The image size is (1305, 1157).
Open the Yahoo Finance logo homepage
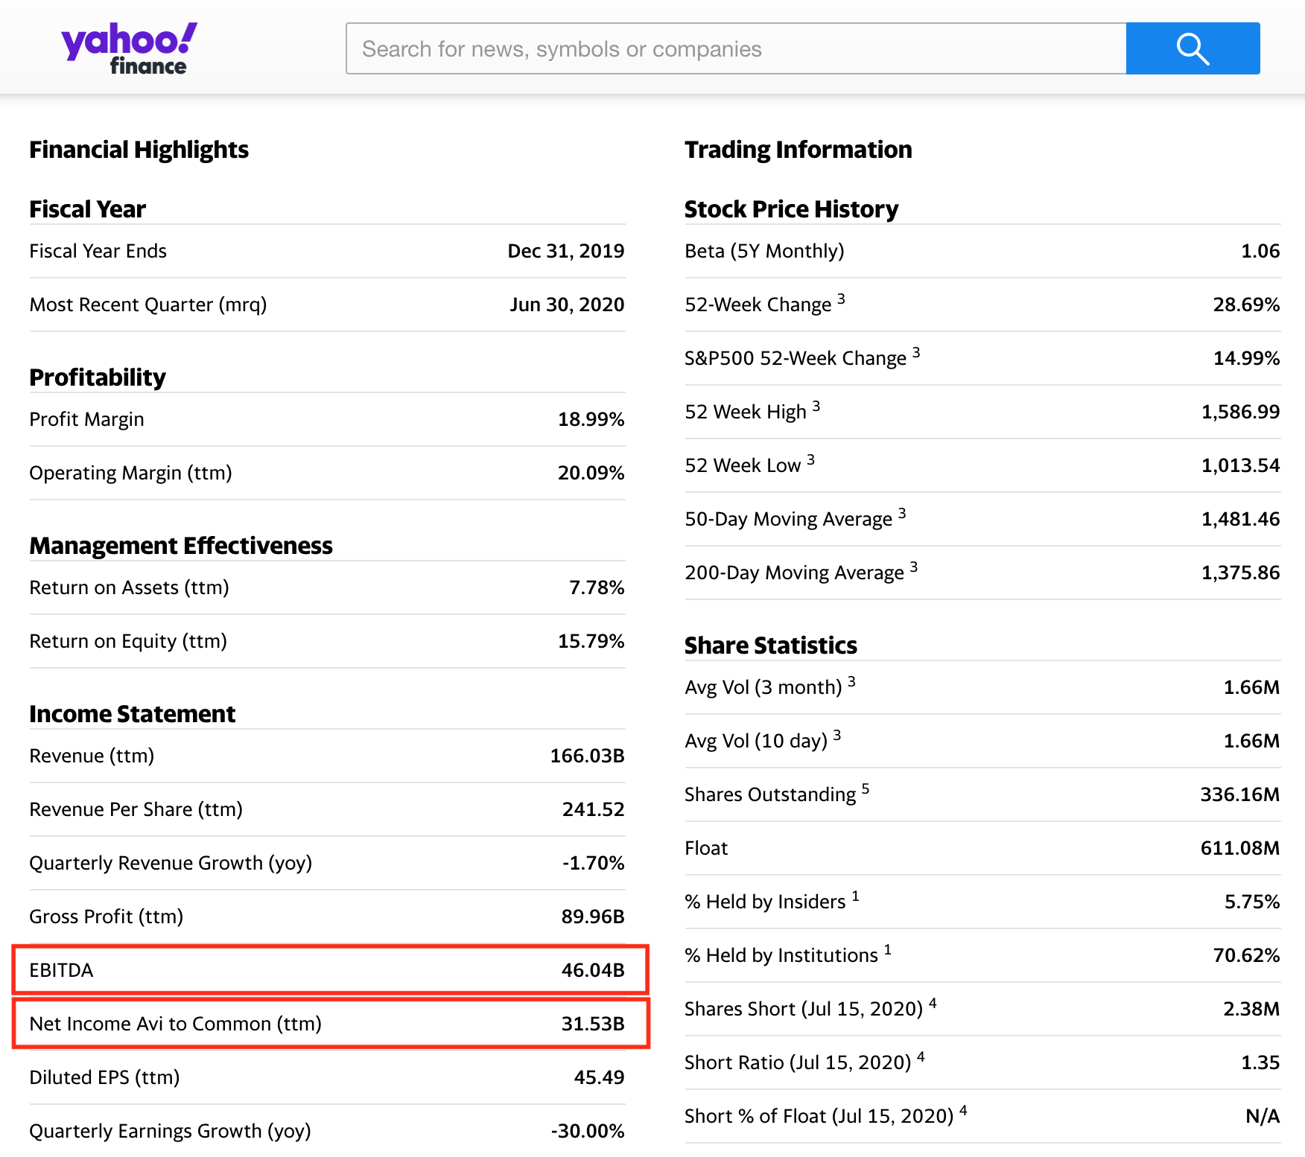click(x=129, y=48)
